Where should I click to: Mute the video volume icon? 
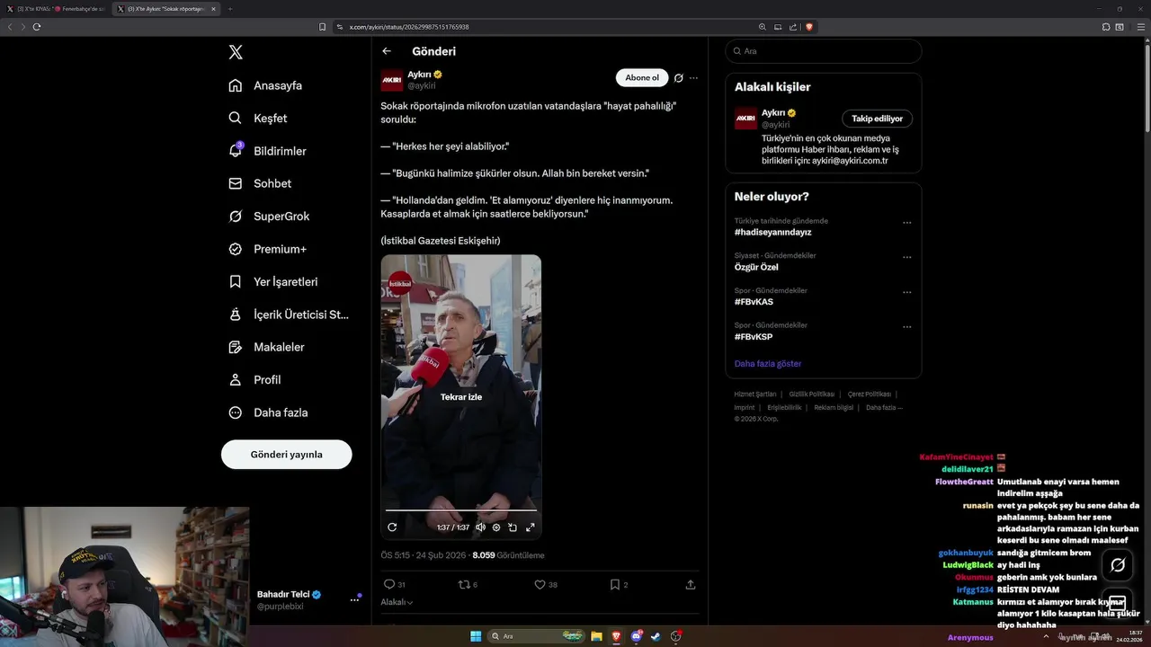(480, 527)
